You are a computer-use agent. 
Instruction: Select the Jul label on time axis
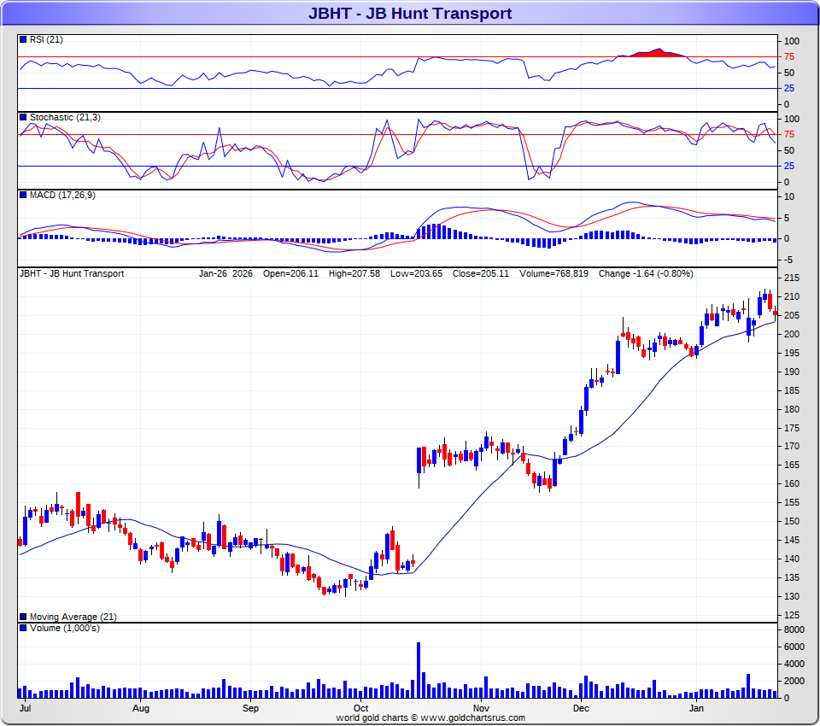click(25, 709)
